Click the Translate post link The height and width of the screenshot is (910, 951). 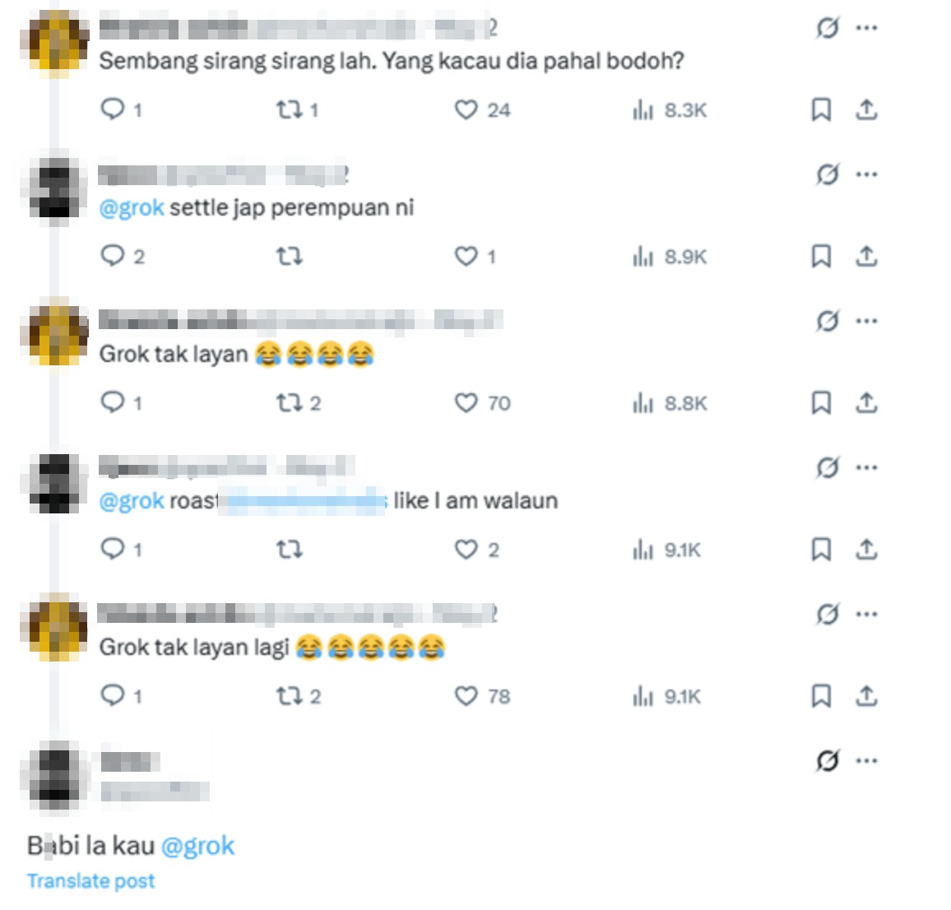click(91, 881)
